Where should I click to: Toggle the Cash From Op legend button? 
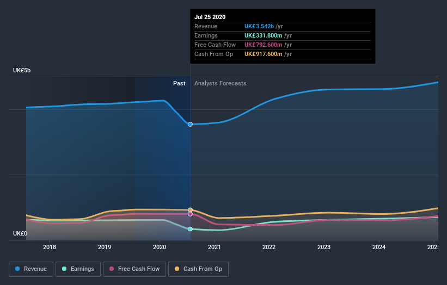click(x=198, y=269)
